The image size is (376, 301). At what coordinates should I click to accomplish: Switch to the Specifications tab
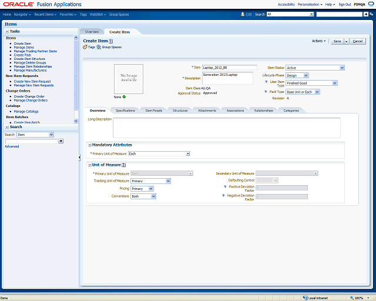click(x=125, y=111)
